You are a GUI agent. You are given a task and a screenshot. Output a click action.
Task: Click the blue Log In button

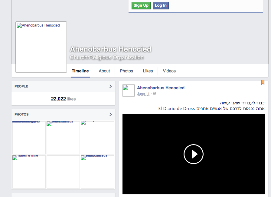[161, 5]
